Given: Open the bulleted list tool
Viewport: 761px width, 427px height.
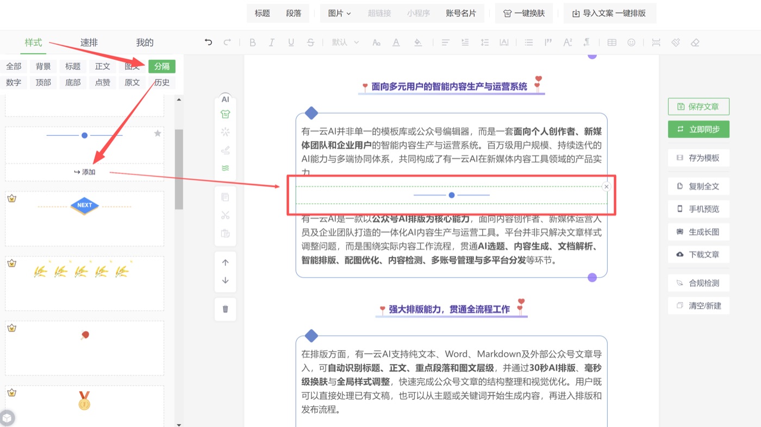Looking at the screenshot, I should pos(528,42).
